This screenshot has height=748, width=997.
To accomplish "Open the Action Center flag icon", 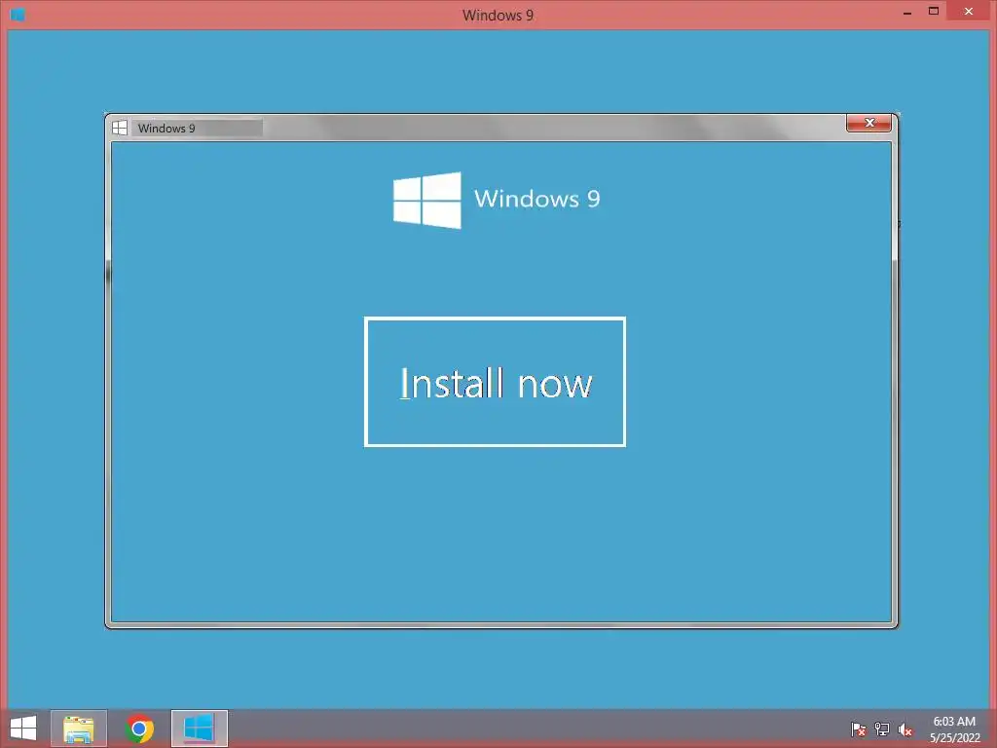I will tap(858, 729).
